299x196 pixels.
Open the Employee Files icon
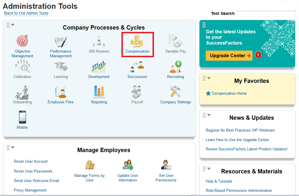coord(61,92)
